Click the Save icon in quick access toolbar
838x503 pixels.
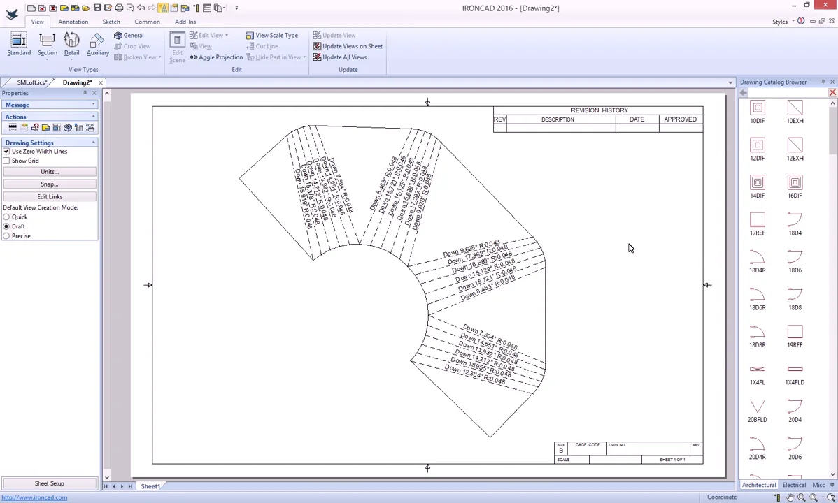(97, 8)
